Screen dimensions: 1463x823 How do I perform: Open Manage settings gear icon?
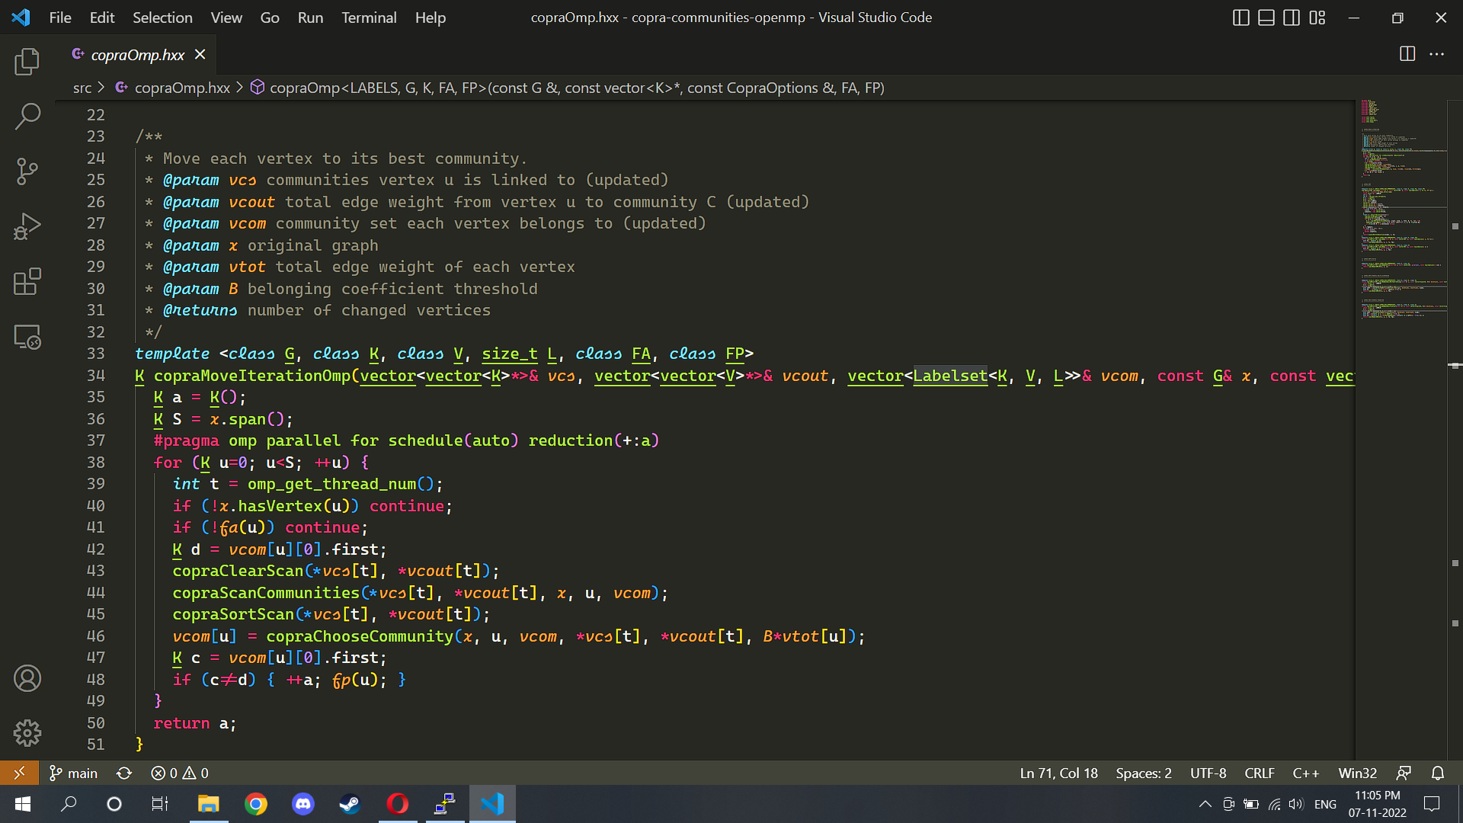point(27,733)
